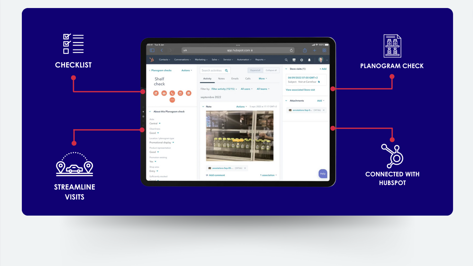
Task: Change Product representation value Good
Action: (154, 152)
